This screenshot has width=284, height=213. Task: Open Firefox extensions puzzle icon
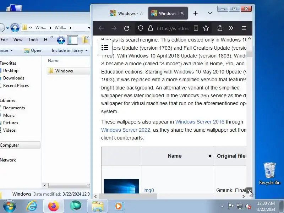[220, 28]
